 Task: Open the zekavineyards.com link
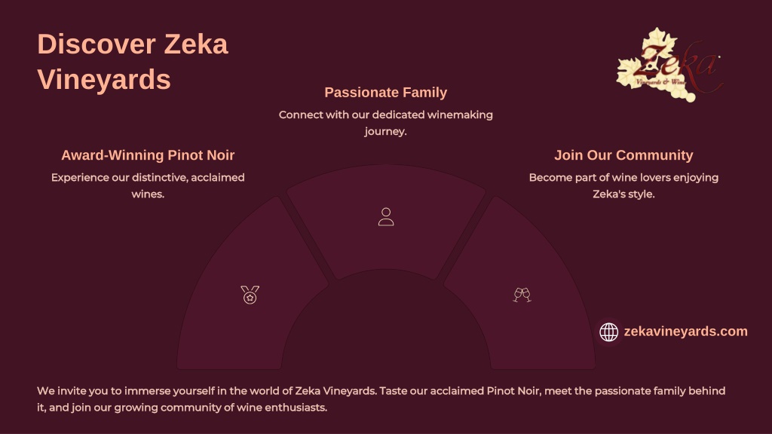coord(685,332)
